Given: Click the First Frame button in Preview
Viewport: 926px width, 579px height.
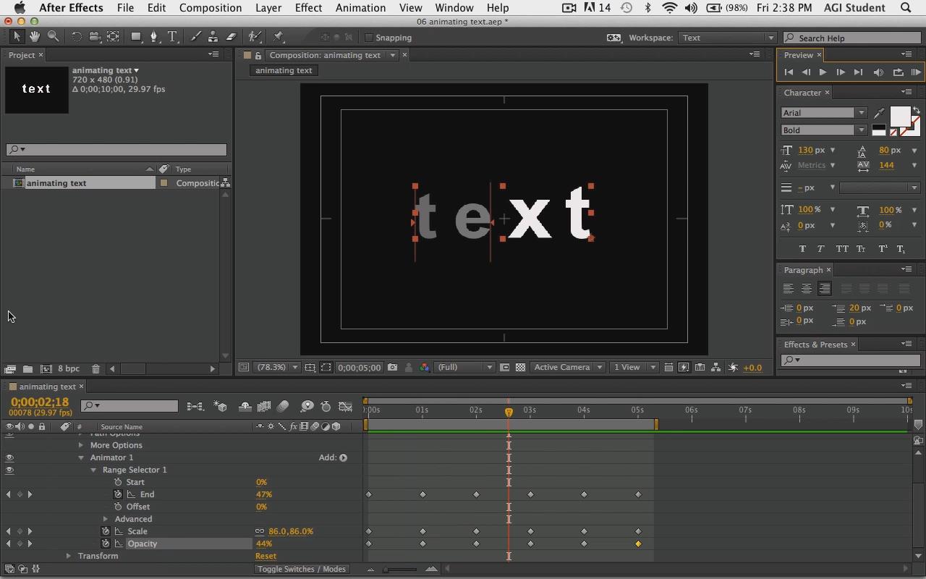Looking at the screenshot, I should click(x=789, y=72).
